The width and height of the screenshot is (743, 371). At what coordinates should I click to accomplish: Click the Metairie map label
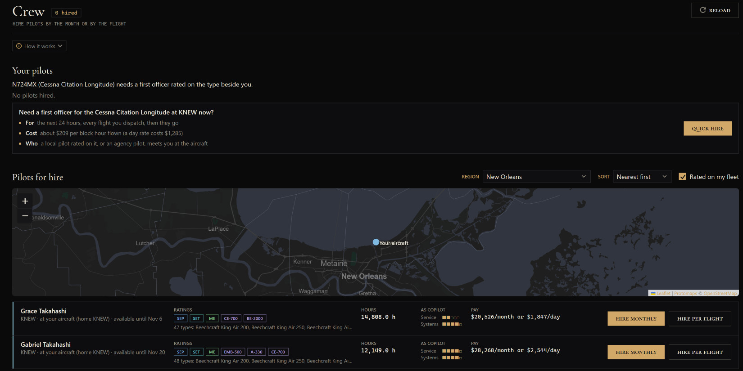(334, 264)
